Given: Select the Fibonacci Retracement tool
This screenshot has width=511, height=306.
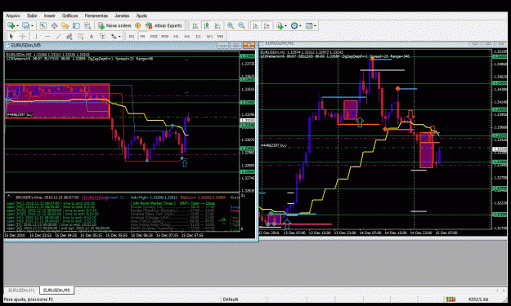Looking at the screenshot, I should point(80,37).
